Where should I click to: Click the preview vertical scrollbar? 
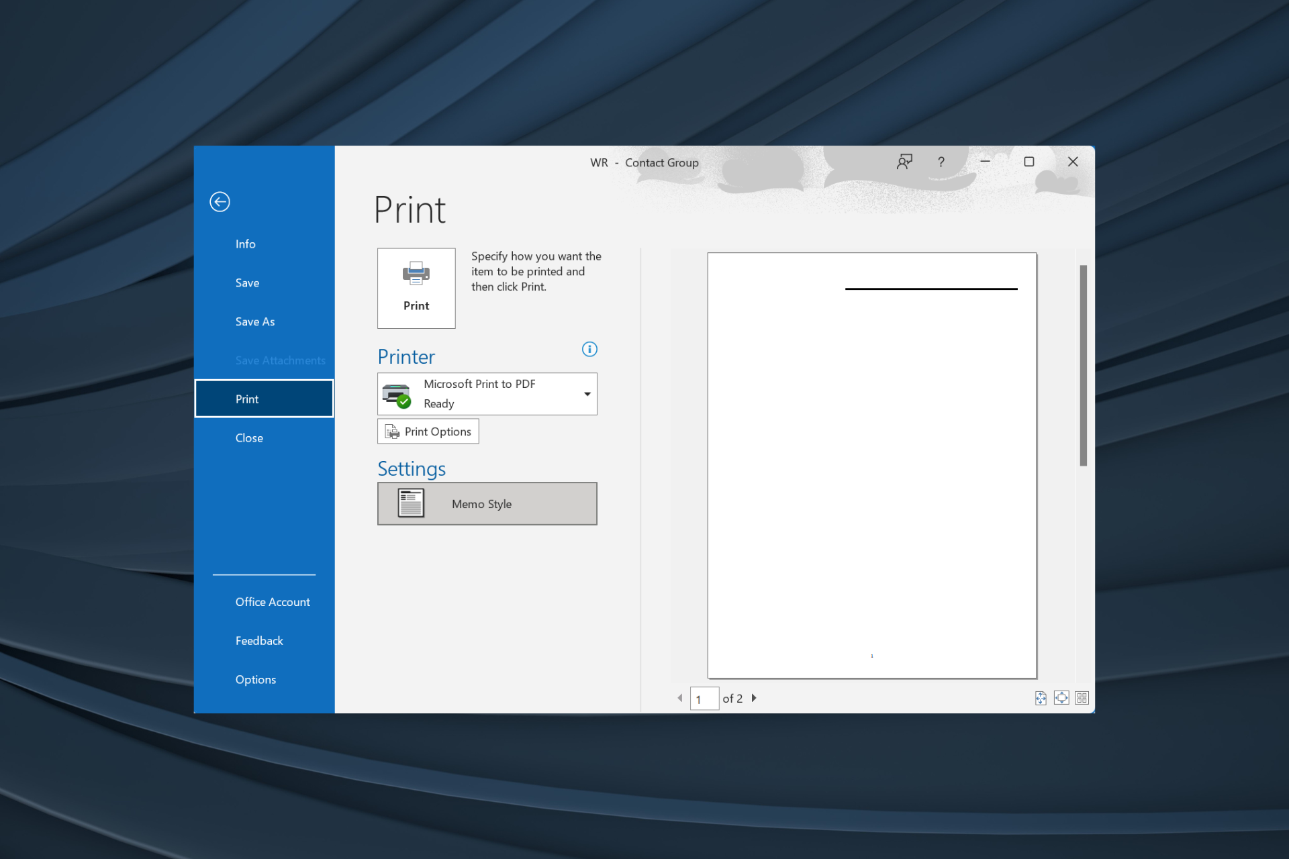pos(1083,366)
